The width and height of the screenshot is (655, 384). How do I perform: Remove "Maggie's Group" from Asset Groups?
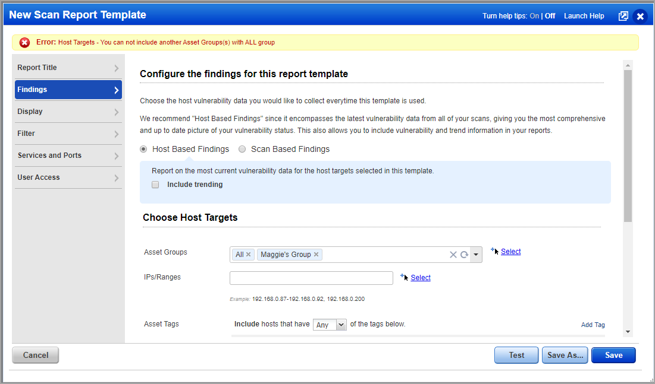[x=315, y=254]
